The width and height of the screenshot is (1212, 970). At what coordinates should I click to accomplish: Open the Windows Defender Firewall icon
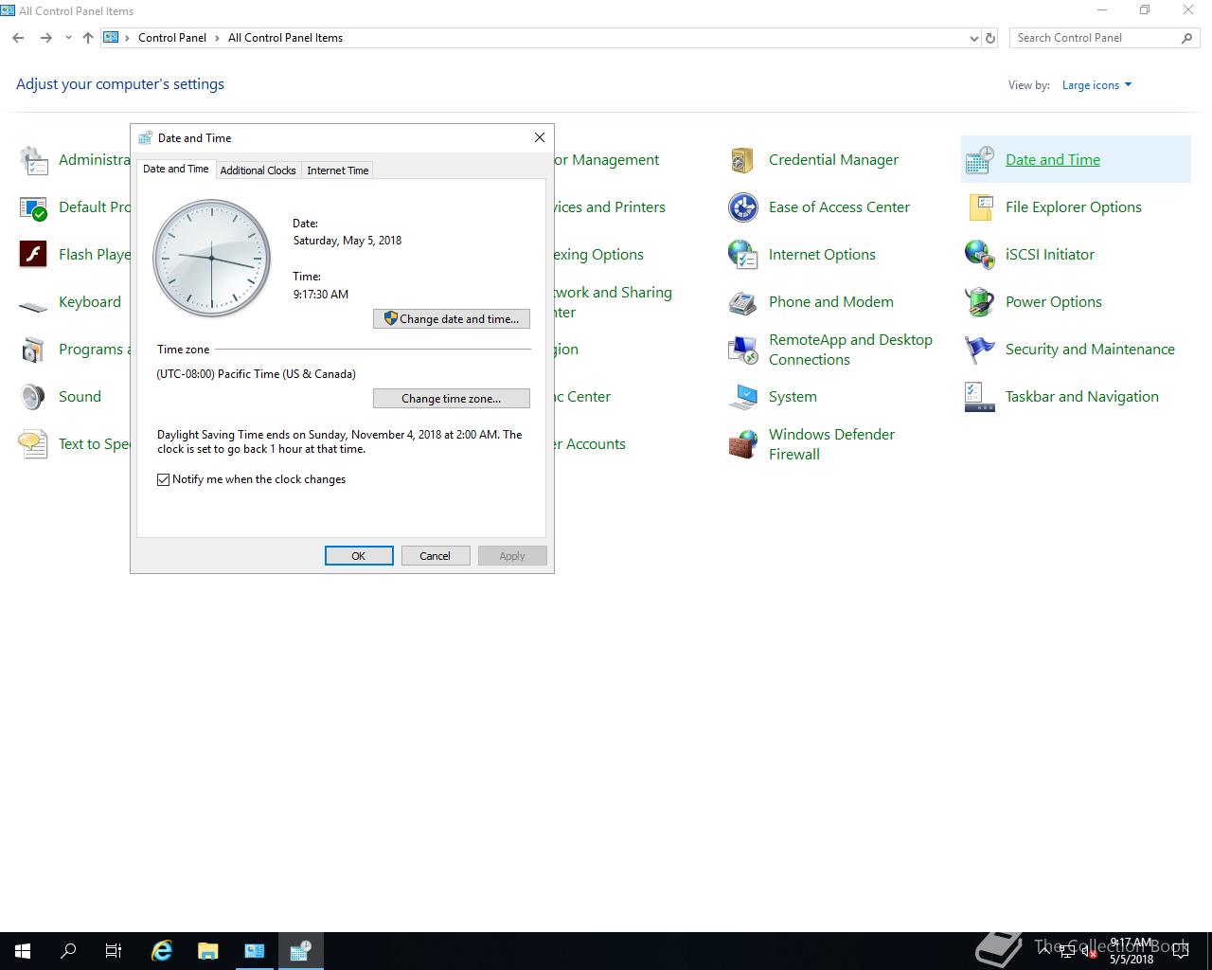tap(742, 444)
